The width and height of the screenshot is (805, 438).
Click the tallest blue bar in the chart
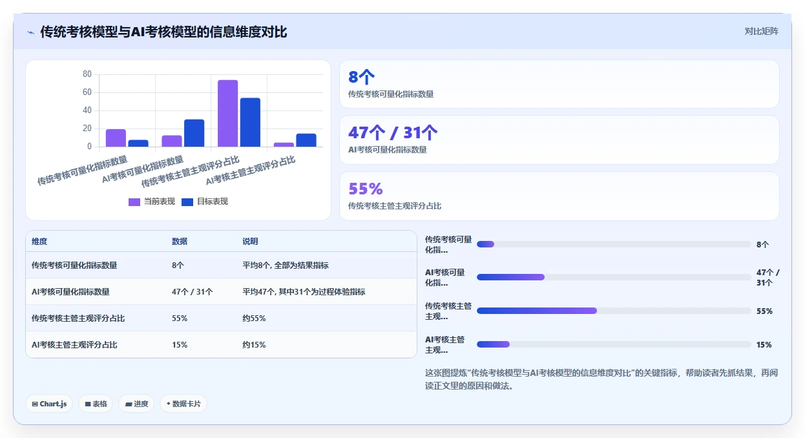pos(250,123)
